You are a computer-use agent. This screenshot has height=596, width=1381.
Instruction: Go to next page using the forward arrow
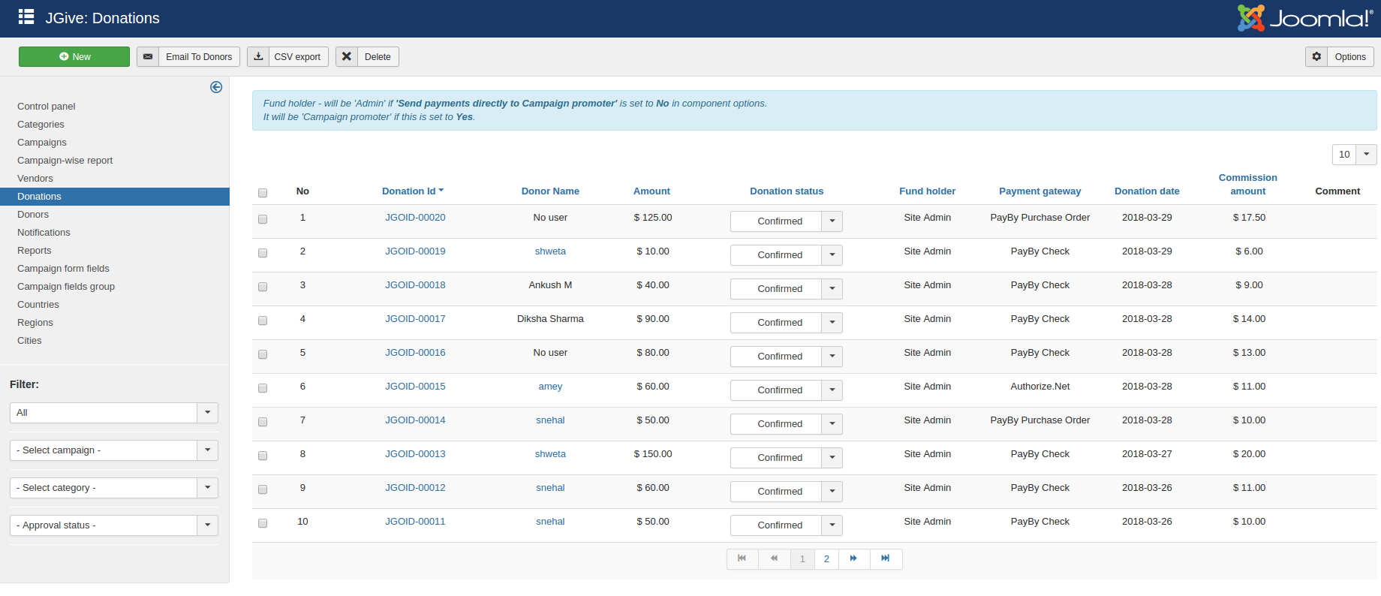(x=853, y=558)
